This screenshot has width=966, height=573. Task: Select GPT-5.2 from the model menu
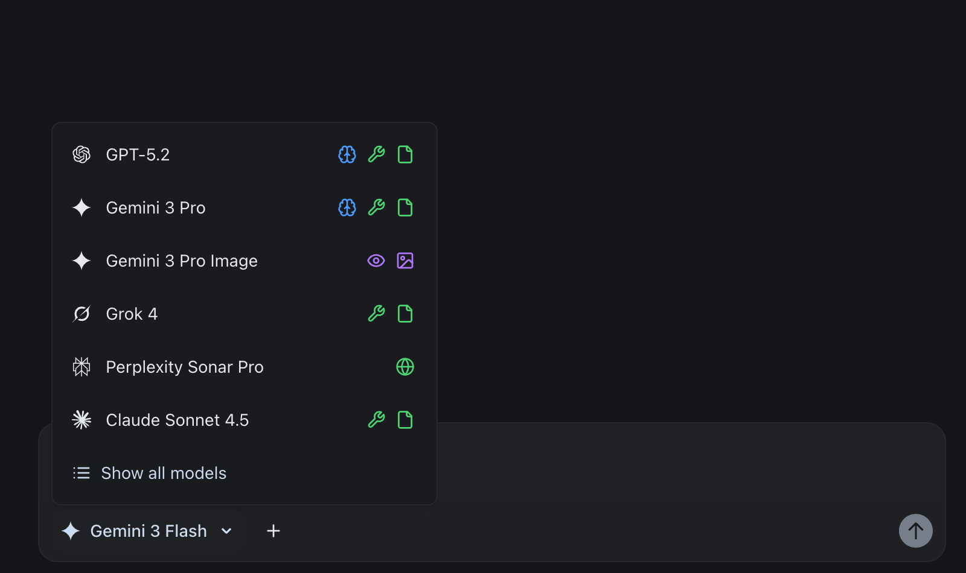point(138,154)
